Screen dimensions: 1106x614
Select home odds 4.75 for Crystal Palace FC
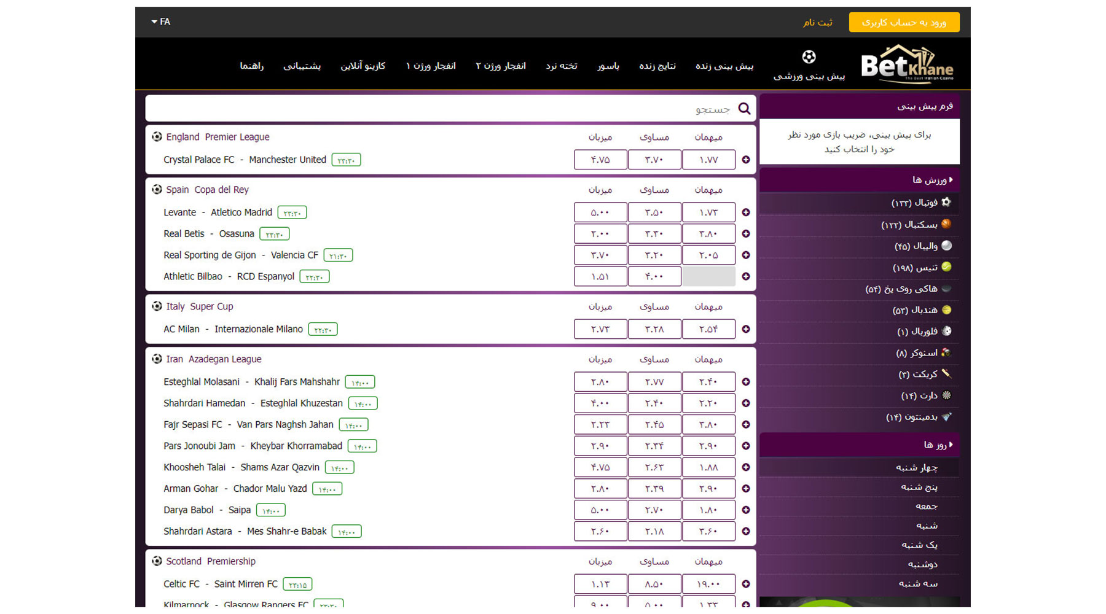pyautogui.click(x=600, y=160)
